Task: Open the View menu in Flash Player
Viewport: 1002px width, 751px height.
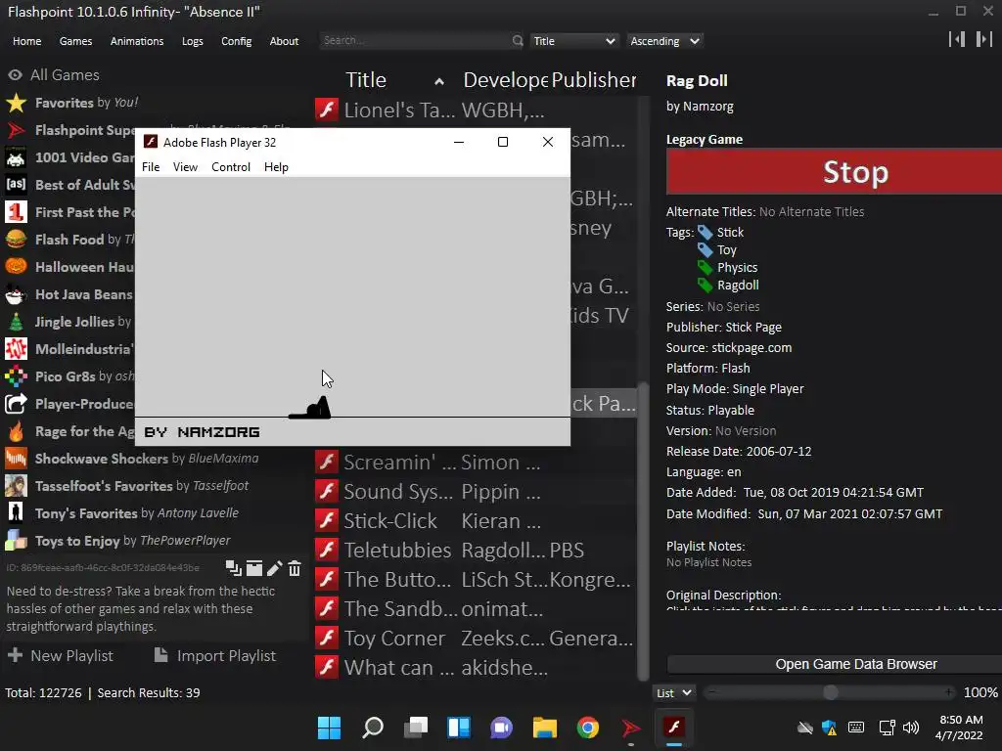Action: [x=185, y=166]
